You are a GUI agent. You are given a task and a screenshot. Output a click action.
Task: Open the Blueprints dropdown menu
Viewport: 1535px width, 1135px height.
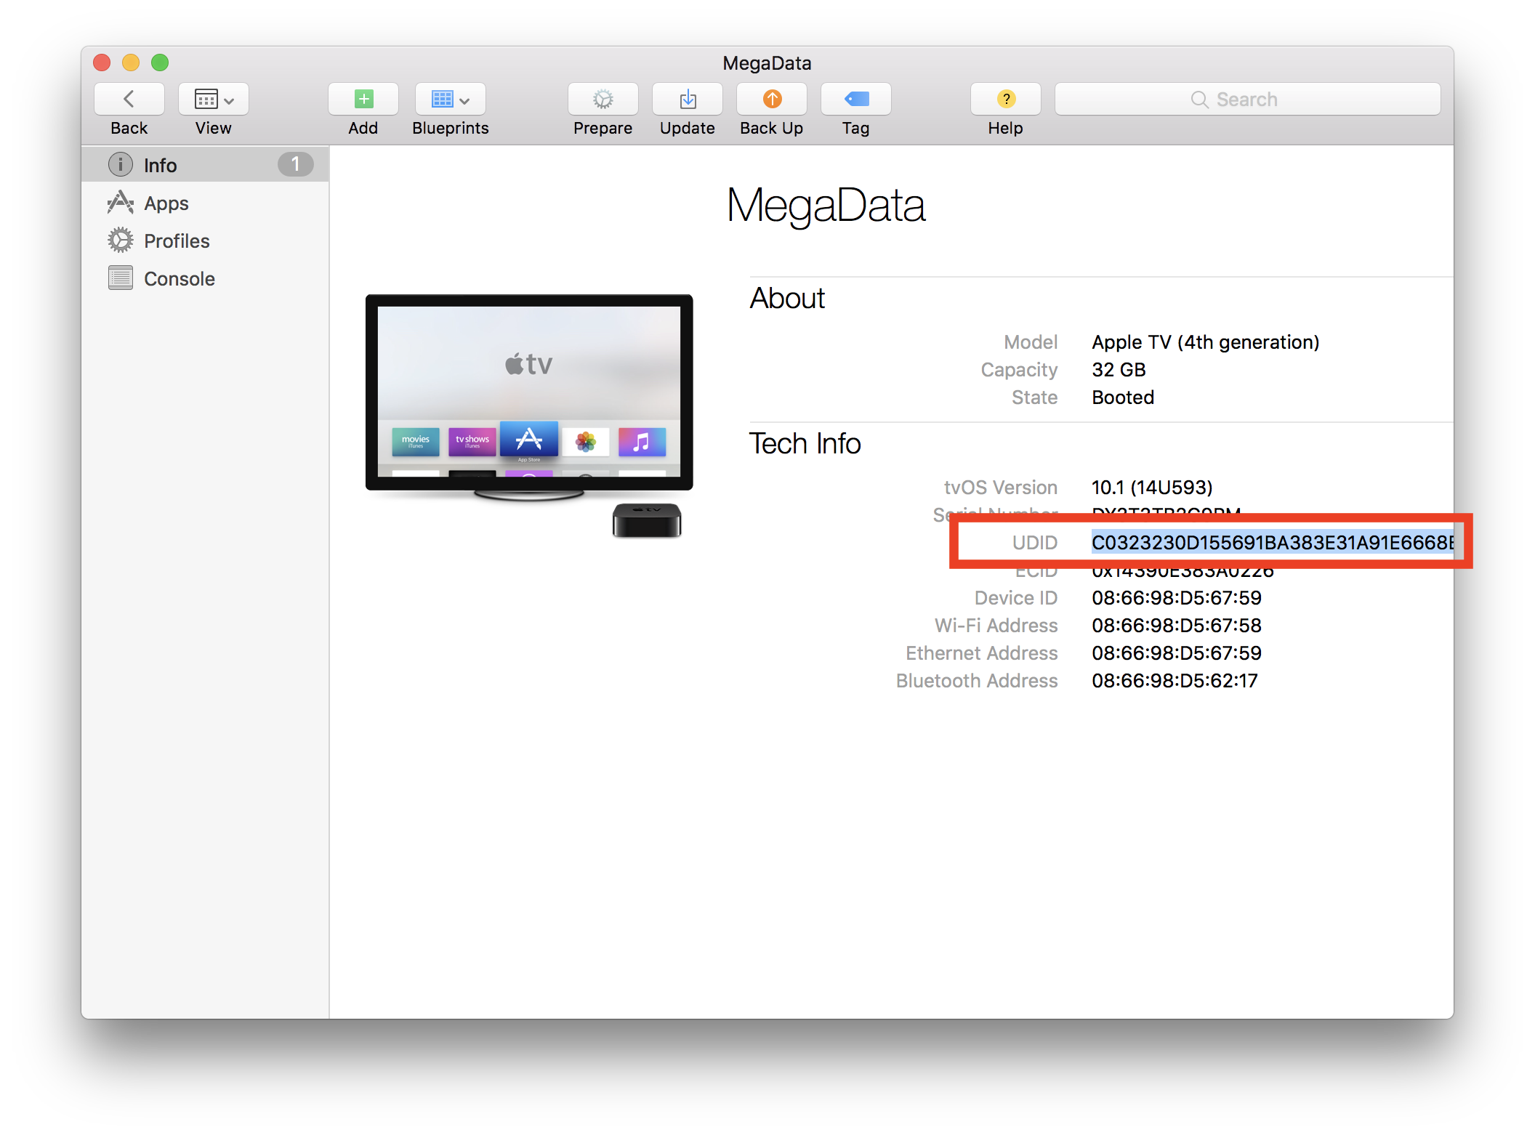450,99
